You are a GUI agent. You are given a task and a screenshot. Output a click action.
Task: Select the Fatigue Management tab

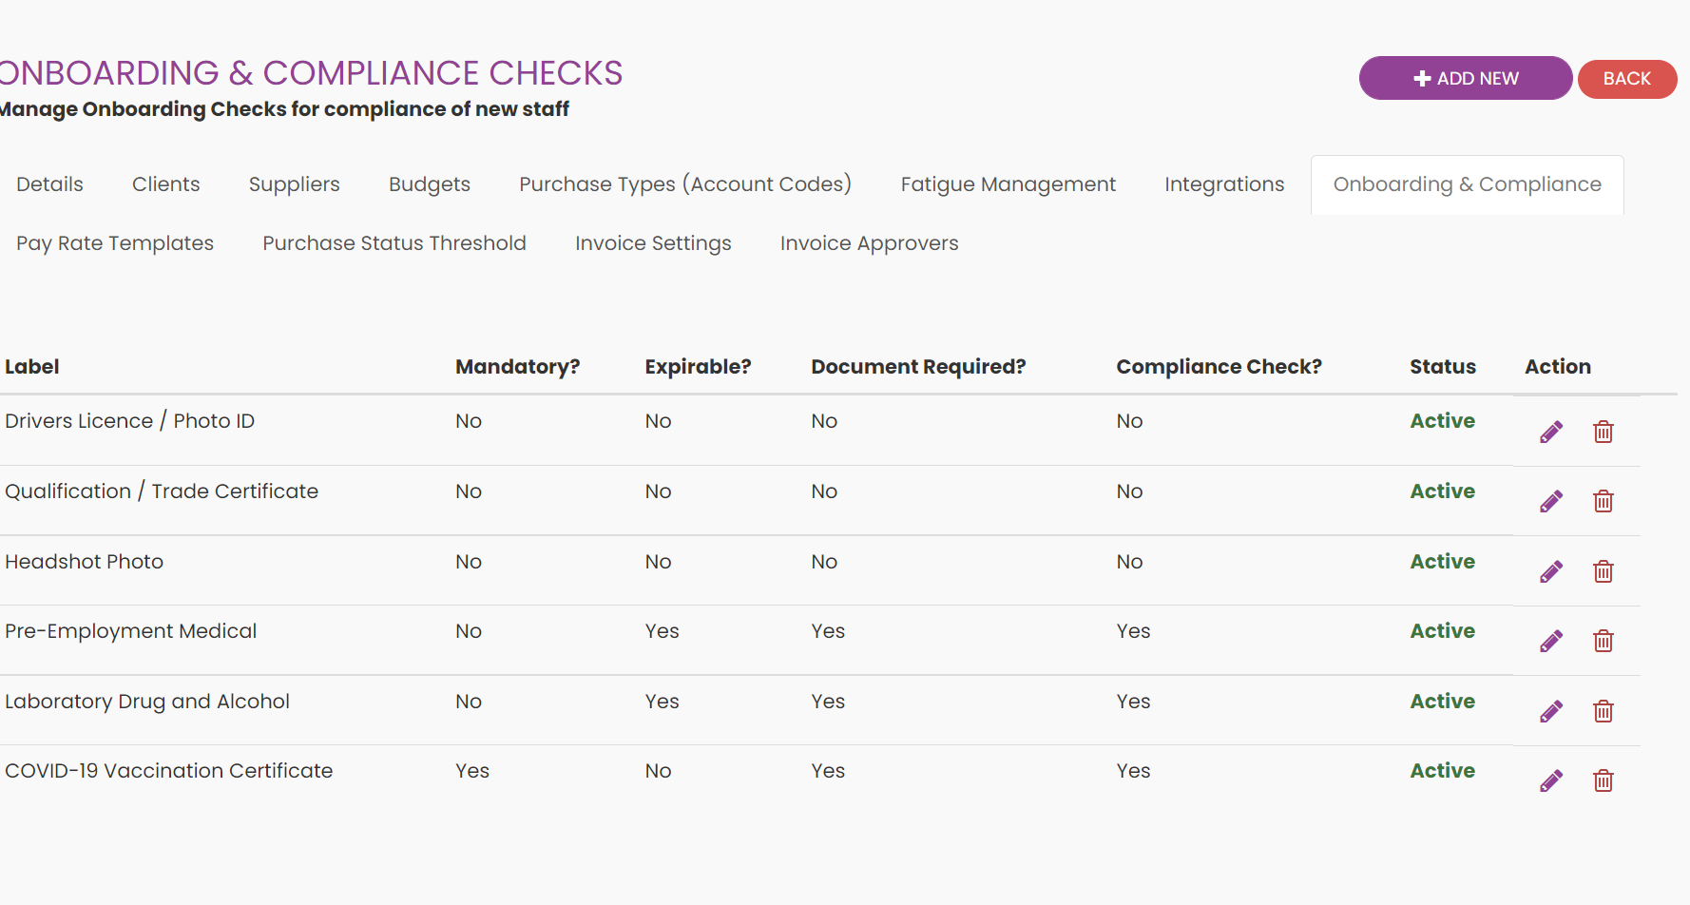(x=1008, y=184)
